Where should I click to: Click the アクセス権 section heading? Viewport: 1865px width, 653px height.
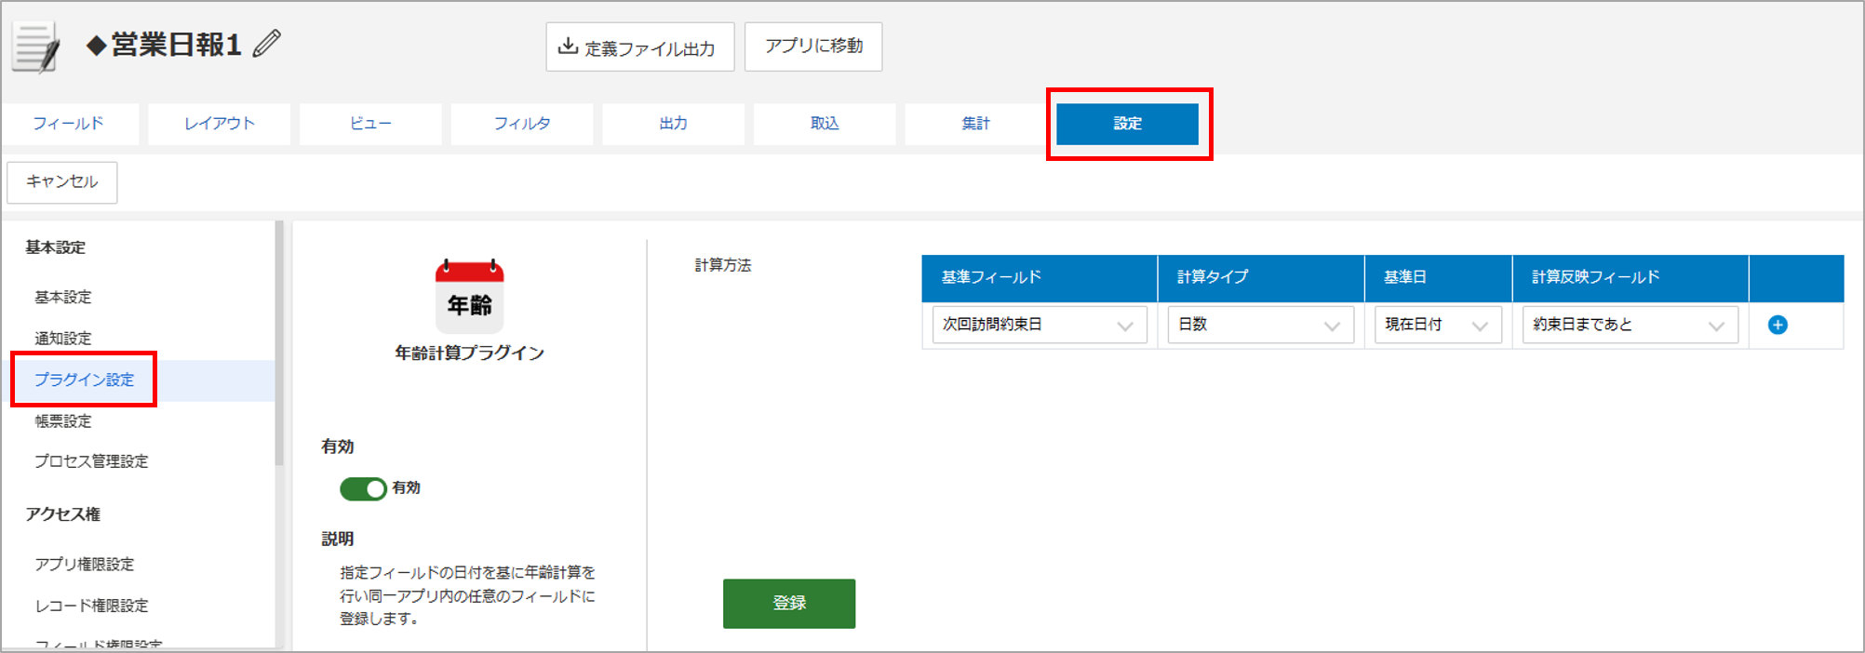pyautogui.click(x=63, y=514)
